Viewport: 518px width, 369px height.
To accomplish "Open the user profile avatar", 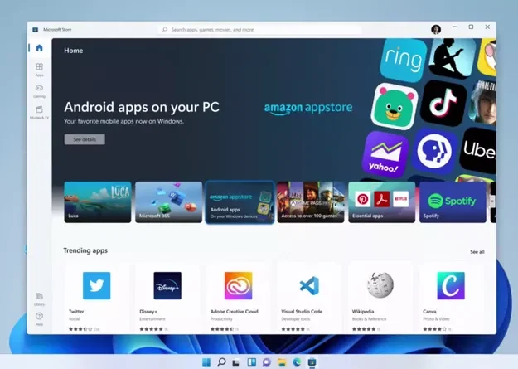I will (x=436, y=29).
